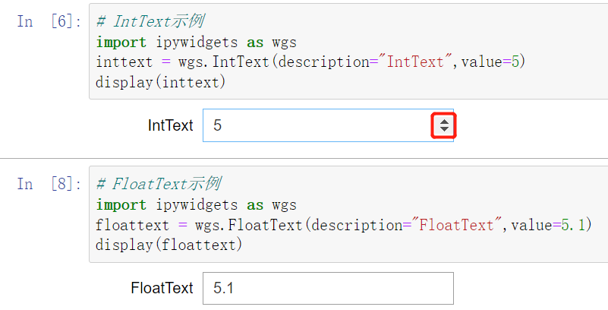Click the display(inttext) code line
Screen dimensions: 608x310
pyautogui.click(x=161, y=81)
